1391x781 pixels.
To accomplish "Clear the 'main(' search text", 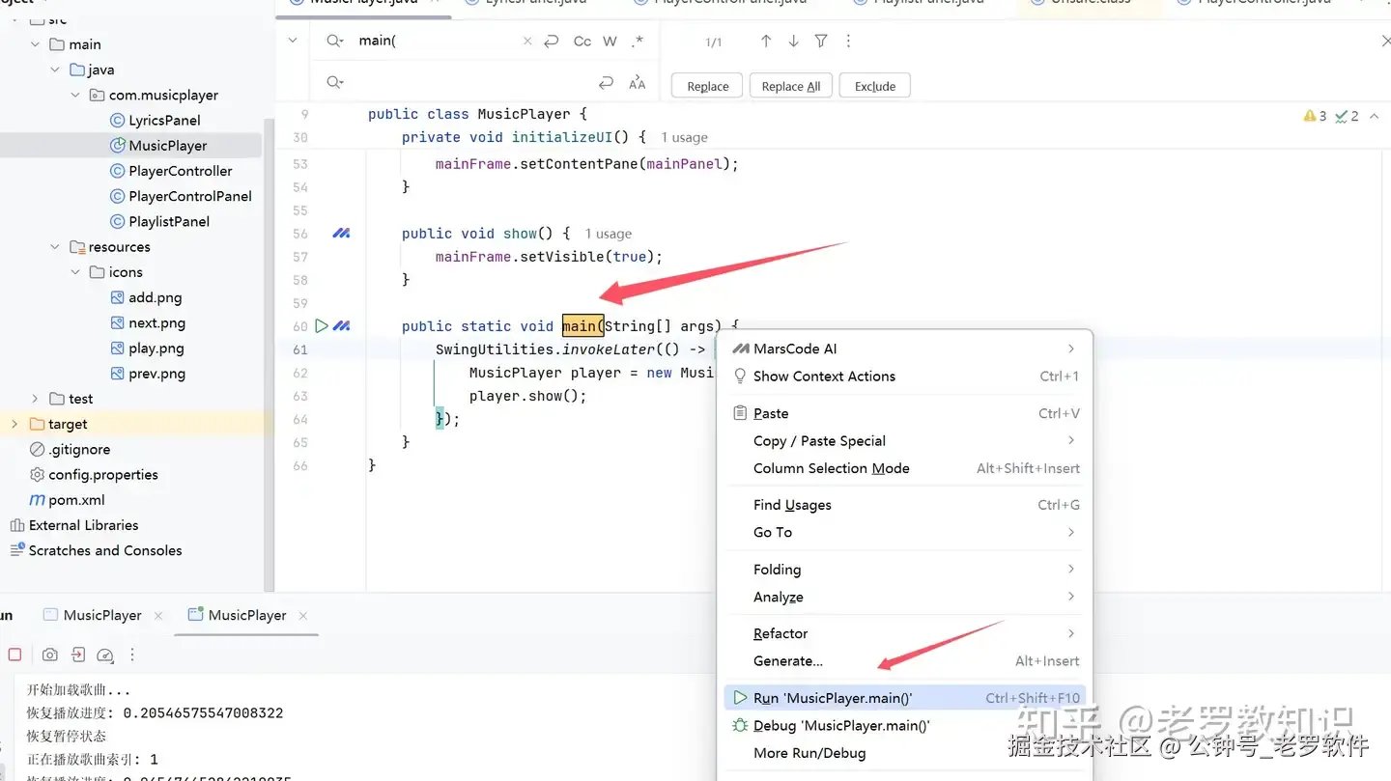I will pos(527,41).
